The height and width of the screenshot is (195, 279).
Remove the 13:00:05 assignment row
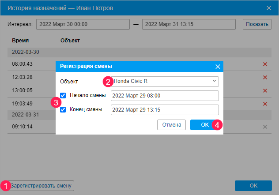pos(265,91)
